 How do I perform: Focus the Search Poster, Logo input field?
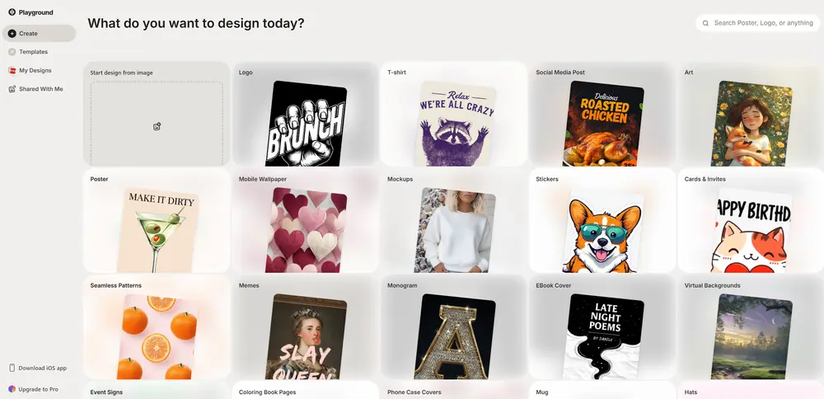(x=763, y=23)
